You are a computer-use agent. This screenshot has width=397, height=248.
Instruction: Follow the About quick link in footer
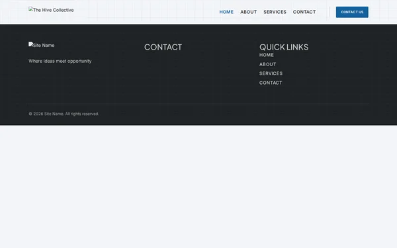(267, 64)
